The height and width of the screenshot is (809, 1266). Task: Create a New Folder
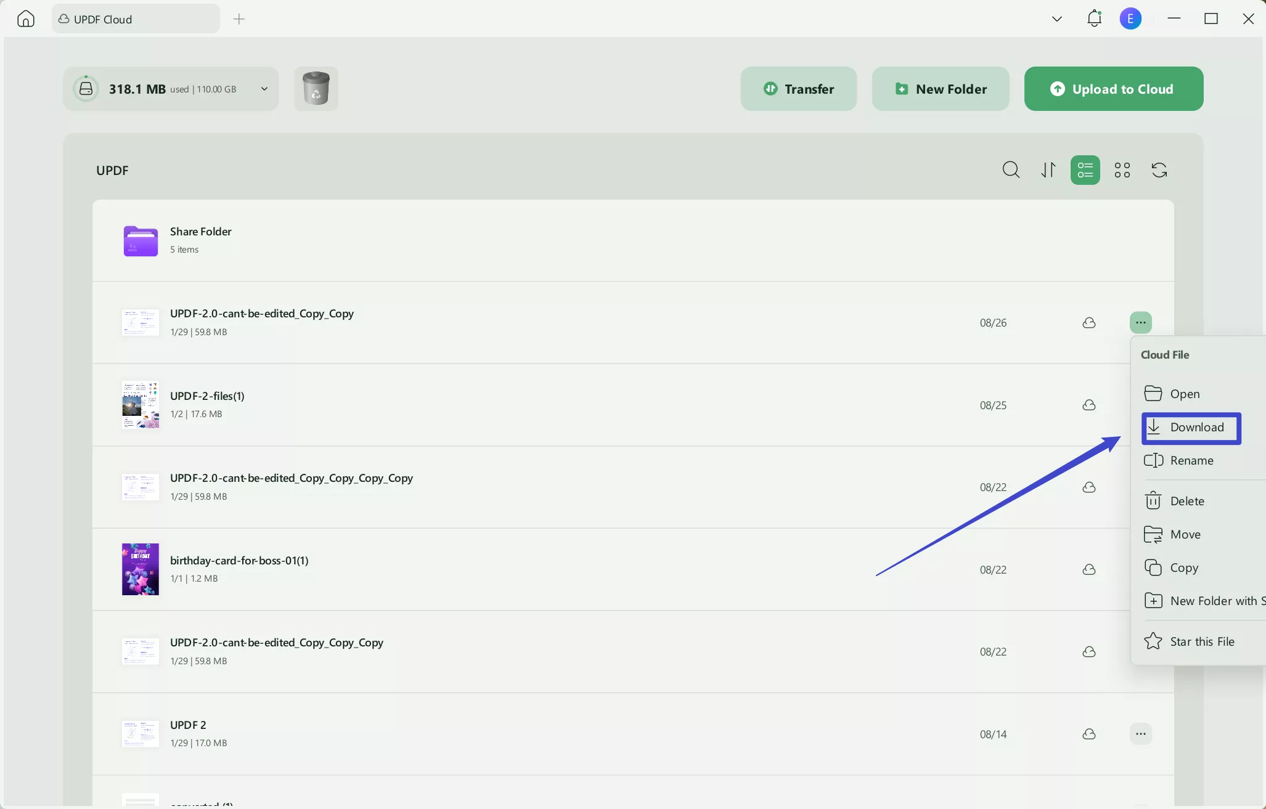(x=940, y=88)
